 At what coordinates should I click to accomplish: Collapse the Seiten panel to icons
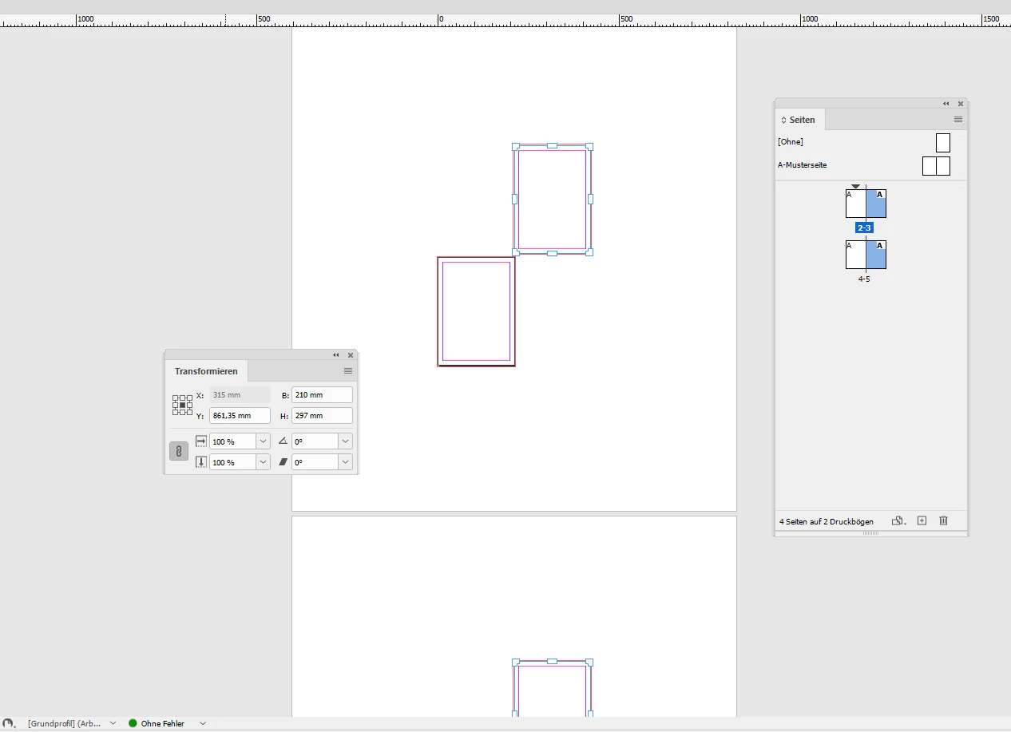click(x=946, y=104)
